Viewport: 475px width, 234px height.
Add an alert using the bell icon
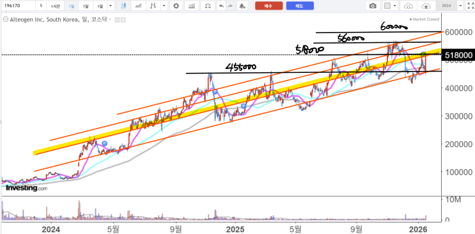click(x=242, y=6)
